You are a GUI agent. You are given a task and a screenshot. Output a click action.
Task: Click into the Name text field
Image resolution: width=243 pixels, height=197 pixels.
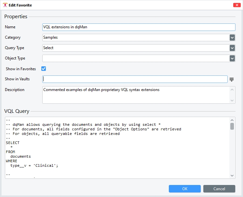(x=139, y=27)
